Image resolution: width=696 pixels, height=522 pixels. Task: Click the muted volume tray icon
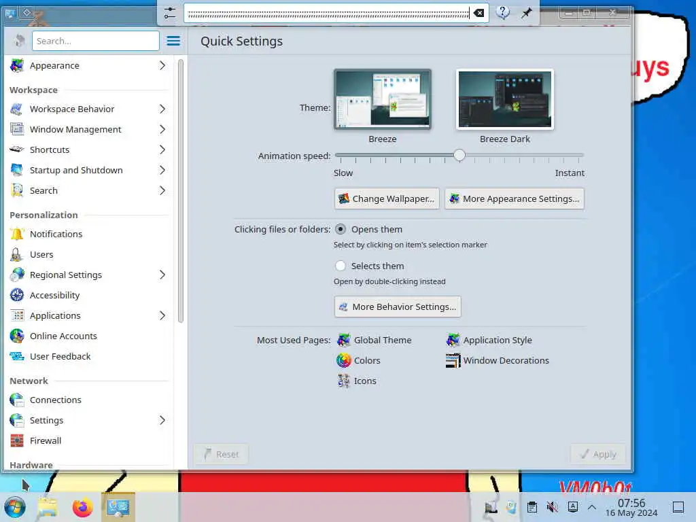[x=552, y=507]
